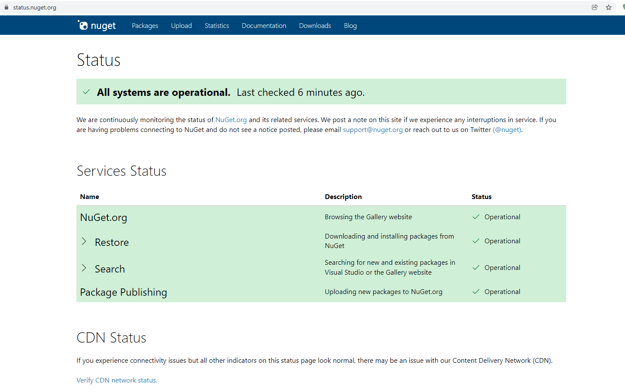Expand the Restore service row

(x=84, y=242)
